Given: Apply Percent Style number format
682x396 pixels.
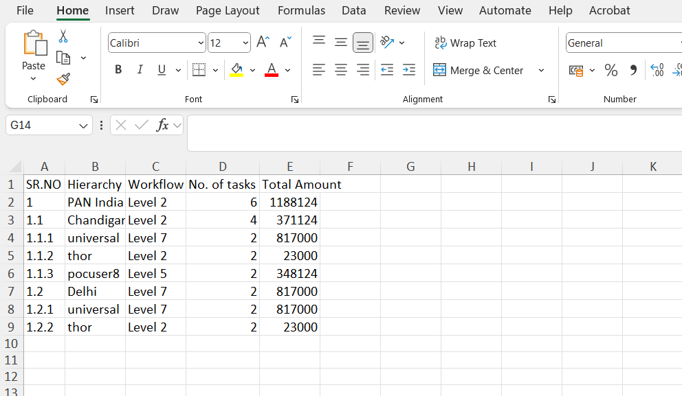Looking at the screenshot, I should point(610,70).
